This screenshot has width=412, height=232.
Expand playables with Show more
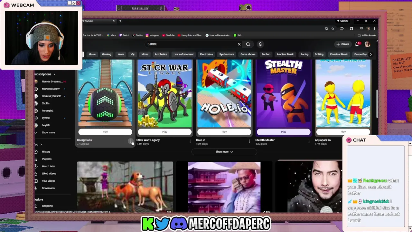tap(224, 152)
